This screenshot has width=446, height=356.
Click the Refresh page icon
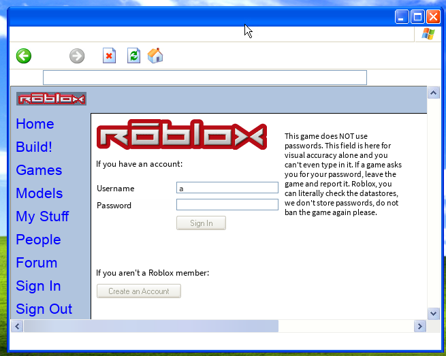coord(133,56)
